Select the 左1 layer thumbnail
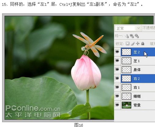Screen dimensions: 155x127 126,61
